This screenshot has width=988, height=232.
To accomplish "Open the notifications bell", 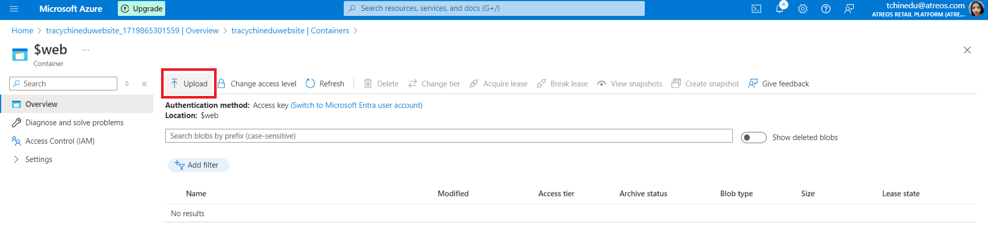I will [780, 9].
